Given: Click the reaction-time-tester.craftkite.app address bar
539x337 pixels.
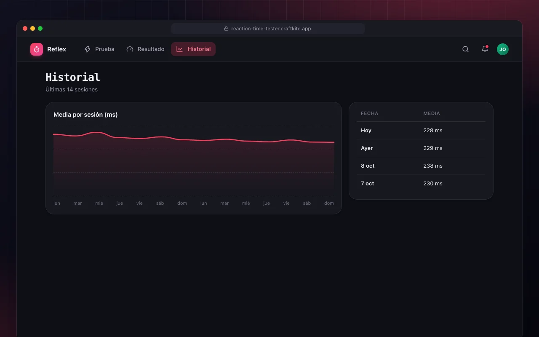Looking at the screenshot, I should pyautogui.click(x=268, y=29).
